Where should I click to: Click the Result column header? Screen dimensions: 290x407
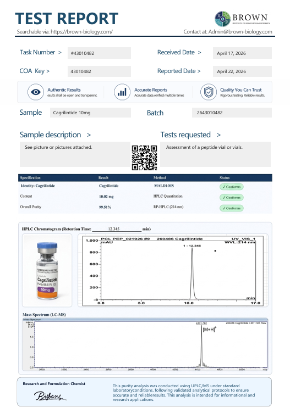pyautogui.click(x=103, y=178)
